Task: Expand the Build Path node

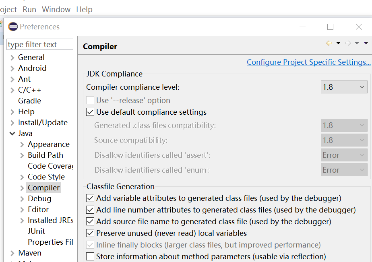Action: tap(22, 155)
